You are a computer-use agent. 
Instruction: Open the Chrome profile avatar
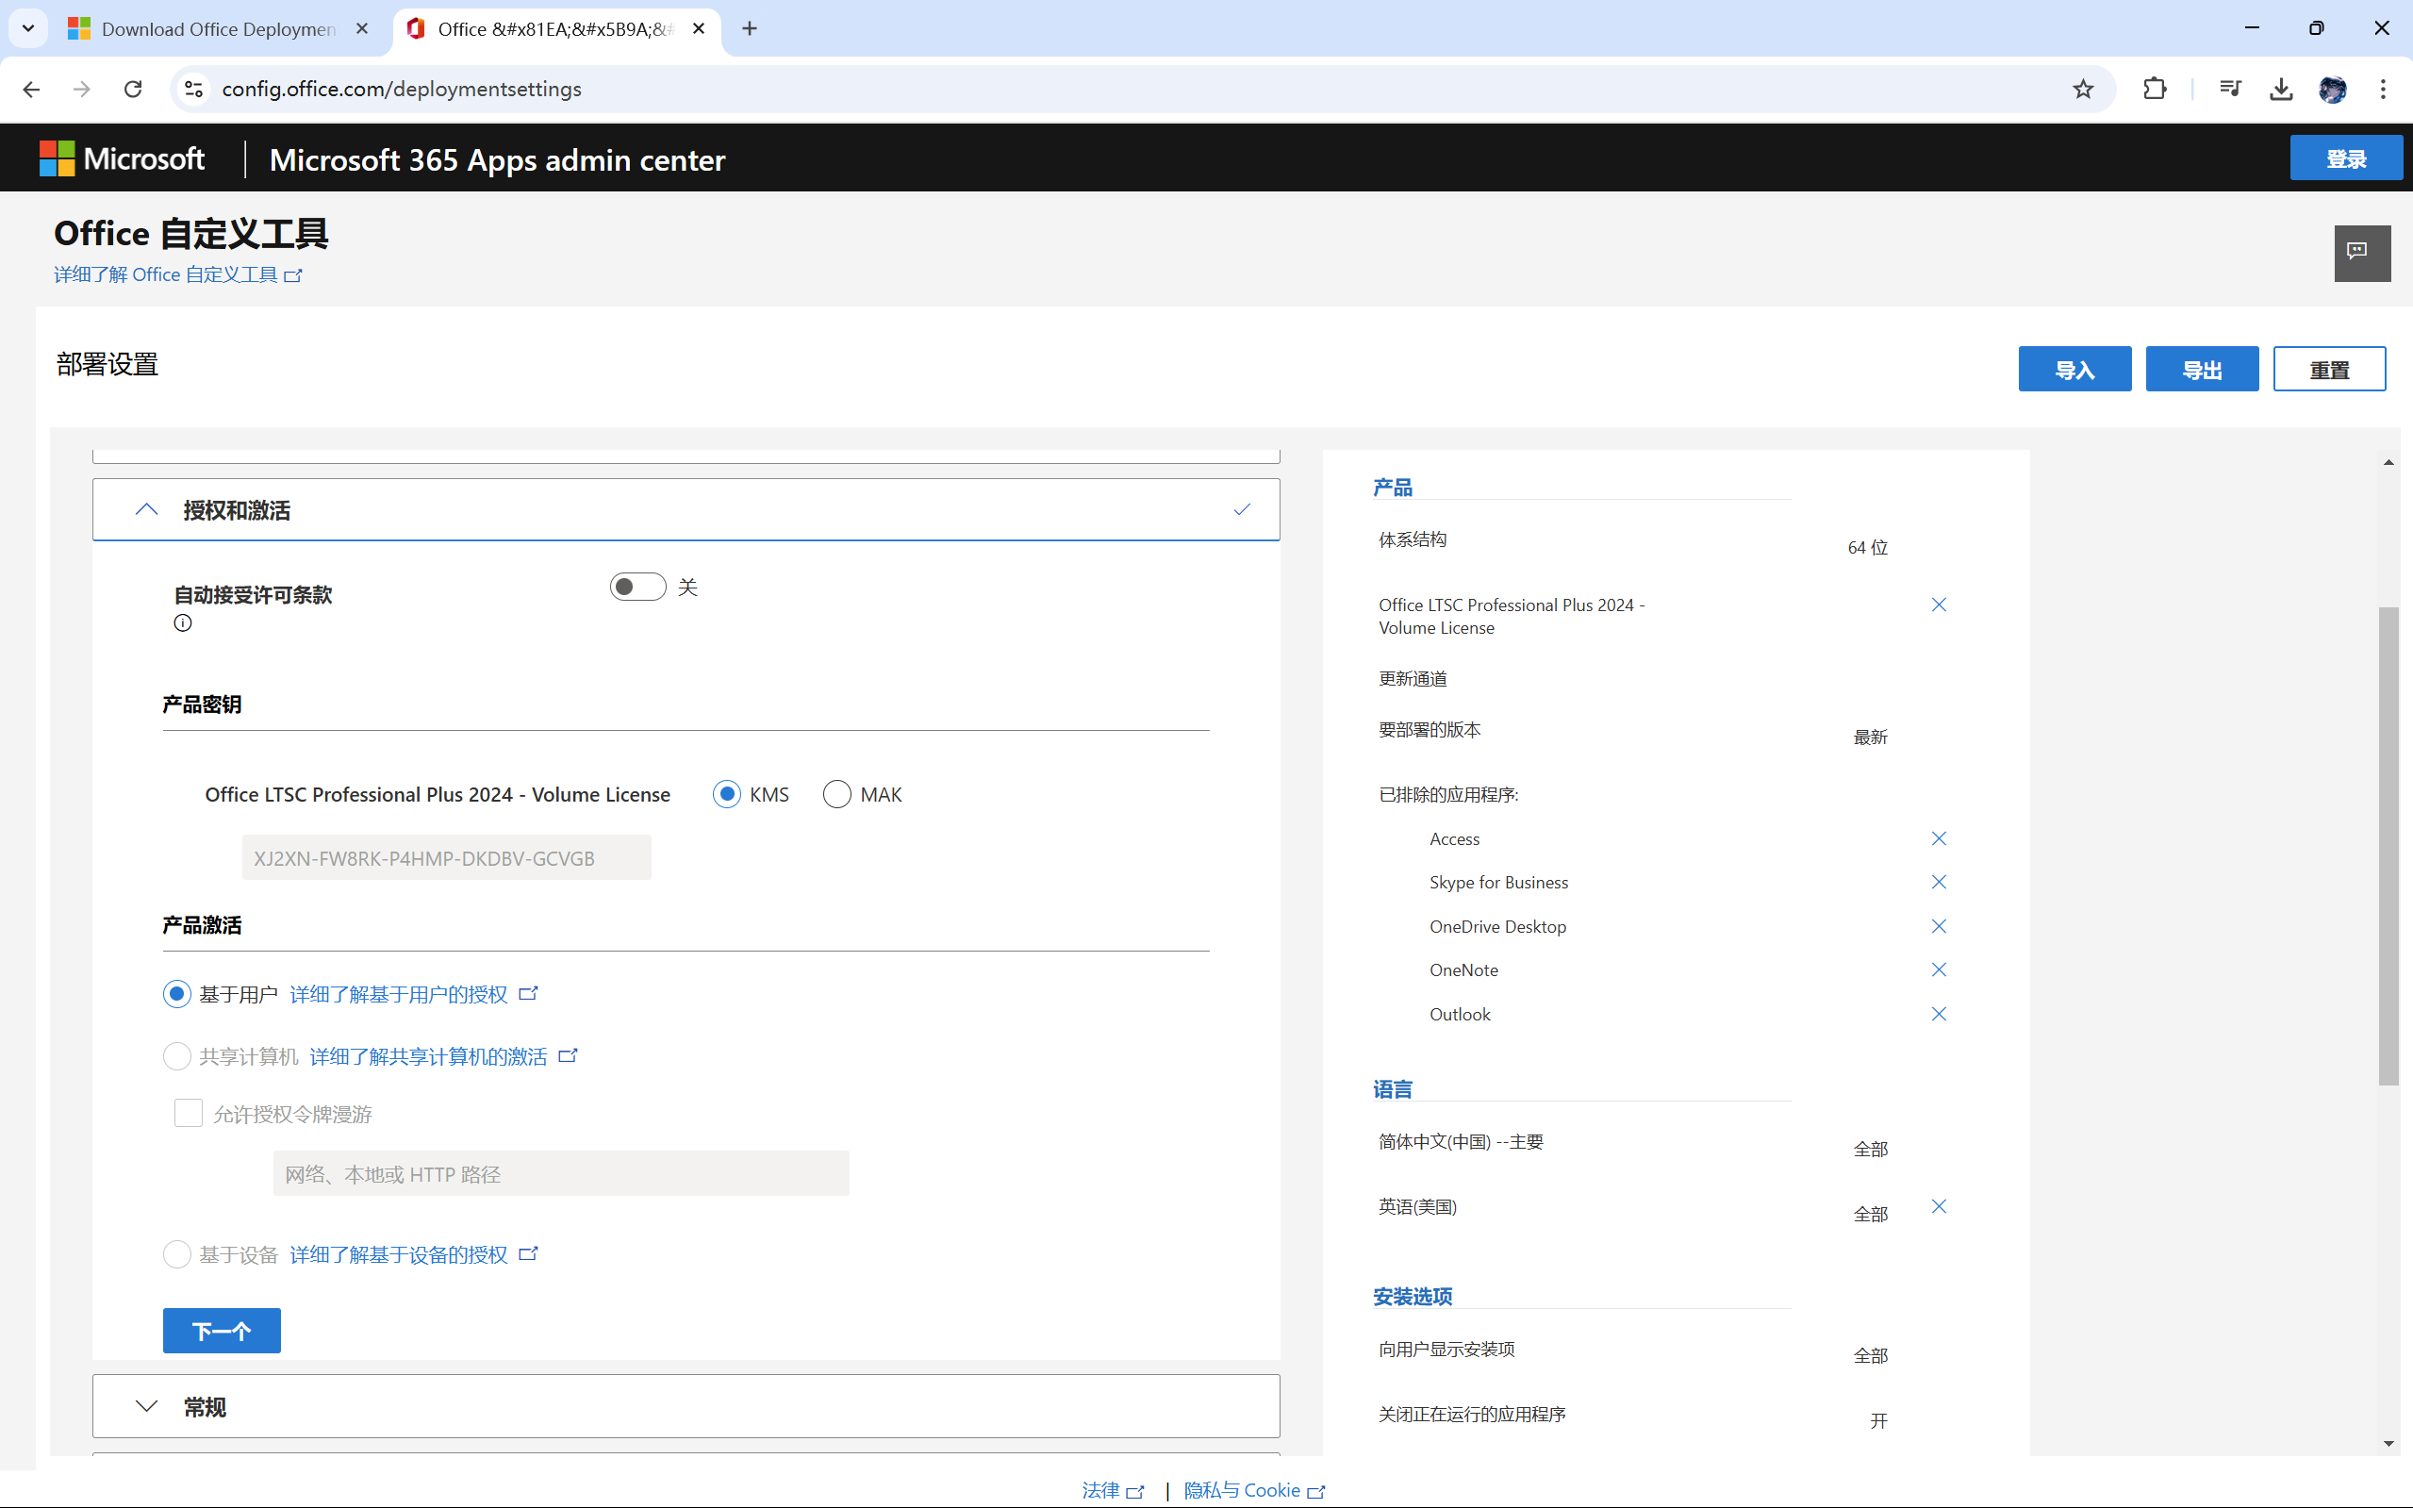(2332, 89)
